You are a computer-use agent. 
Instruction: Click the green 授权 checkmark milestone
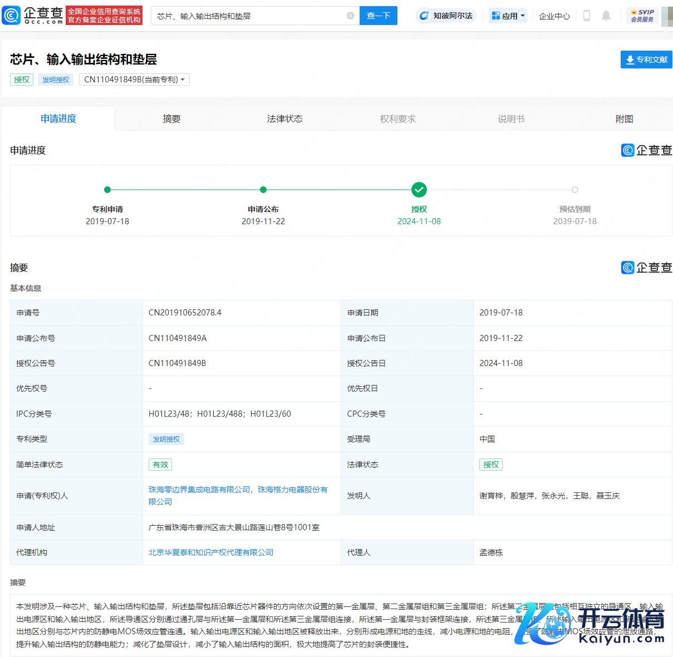coord(419,190)
